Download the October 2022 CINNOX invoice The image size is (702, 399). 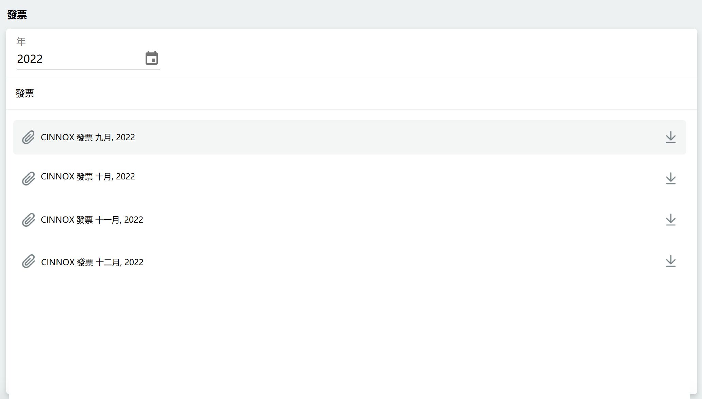(670, 178)
